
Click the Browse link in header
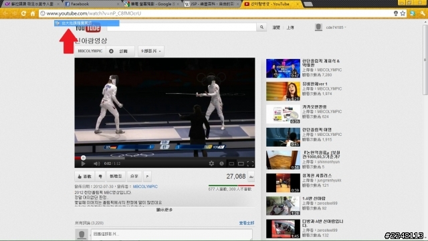pos(276,27)
